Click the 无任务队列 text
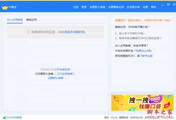The image size is (176, 120). (x=47, y=69)
